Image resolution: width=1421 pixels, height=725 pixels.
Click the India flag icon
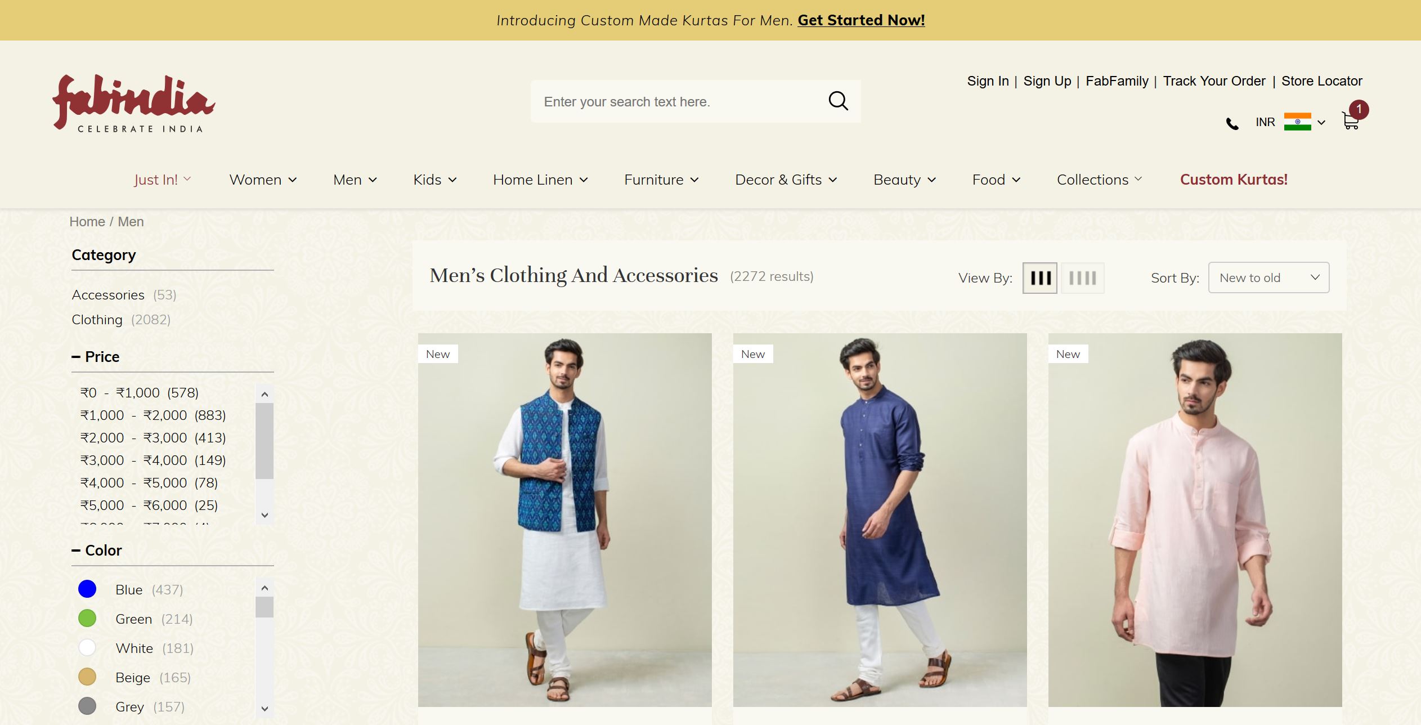coord(1297,122)
